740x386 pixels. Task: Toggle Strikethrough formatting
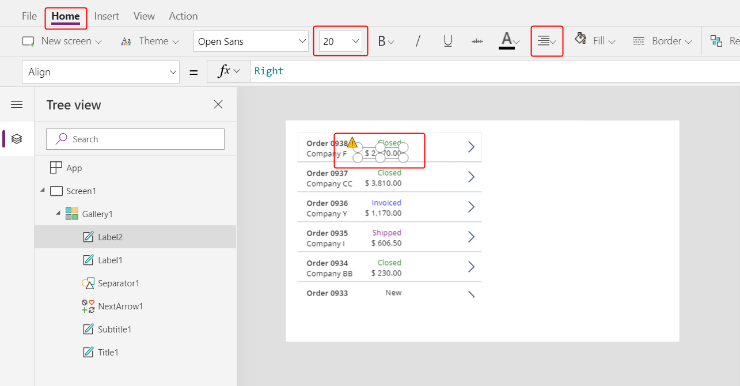pyautogui.click(x=477, y=41)
